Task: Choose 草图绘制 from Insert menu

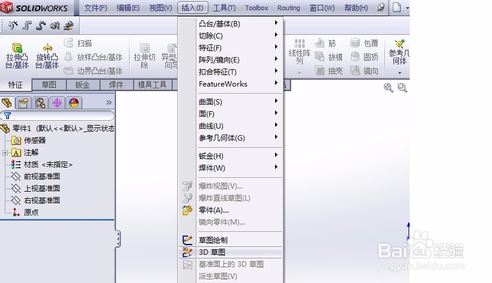Action: pos(231,240)
